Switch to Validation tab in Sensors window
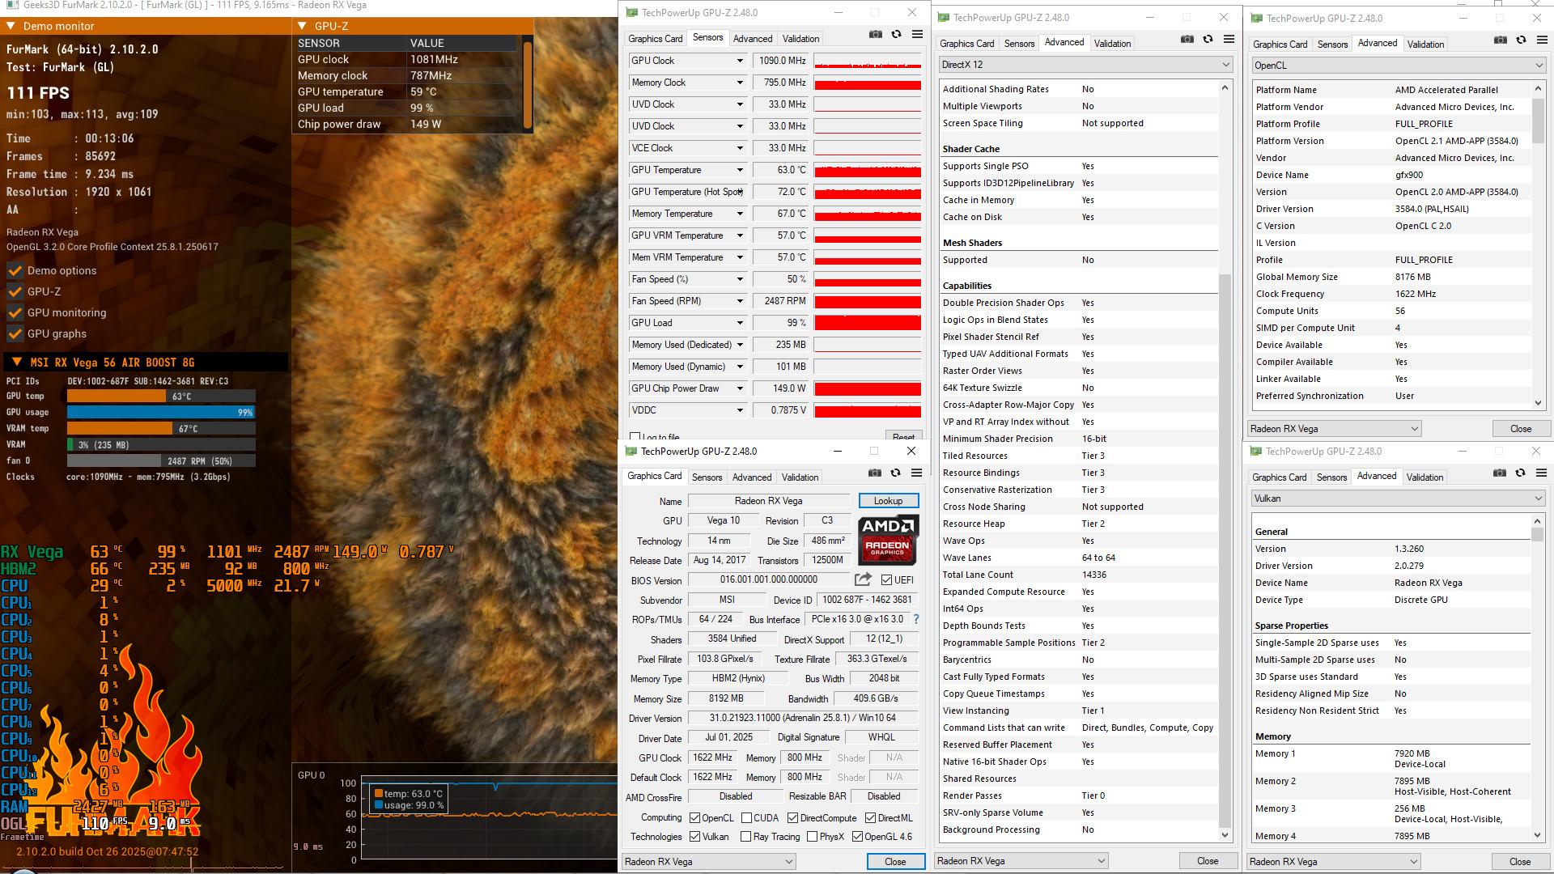This screenshot has height=874, width=1554. [x=800, y=39]
